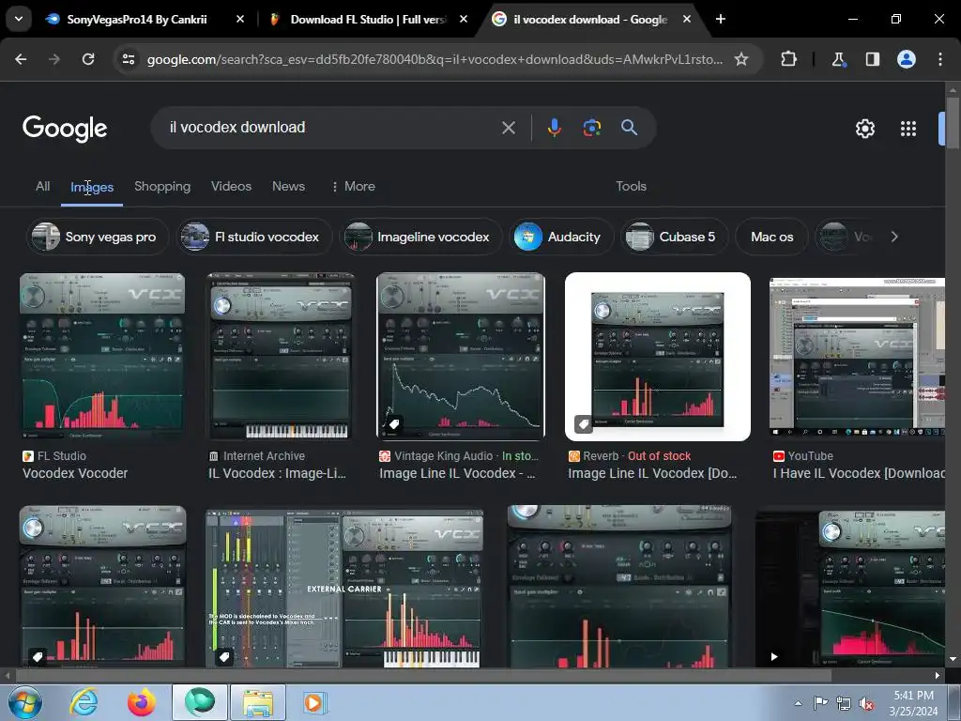Go forward in browser history
961x721 pixels.
(54, 59)
